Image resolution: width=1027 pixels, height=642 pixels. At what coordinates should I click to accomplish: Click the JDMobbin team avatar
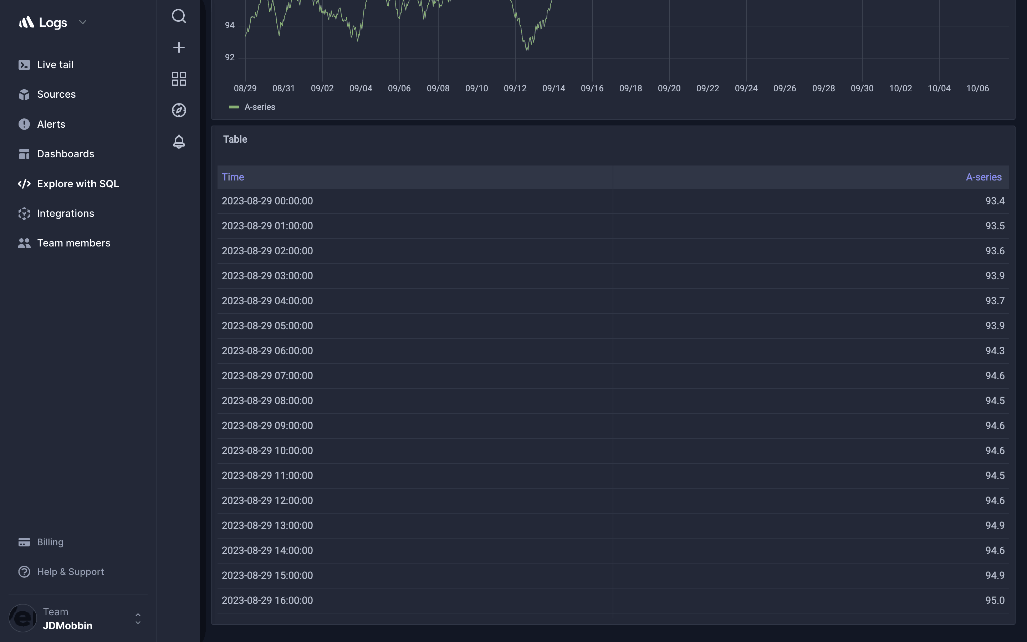coord(23,618)
